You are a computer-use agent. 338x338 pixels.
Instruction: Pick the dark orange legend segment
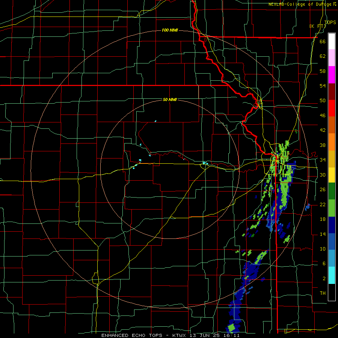click(x=332, y=125)
